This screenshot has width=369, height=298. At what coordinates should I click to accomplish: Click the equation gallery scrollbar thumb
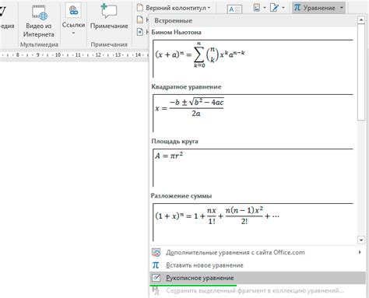pyautogui.click(x=361, y=72)
